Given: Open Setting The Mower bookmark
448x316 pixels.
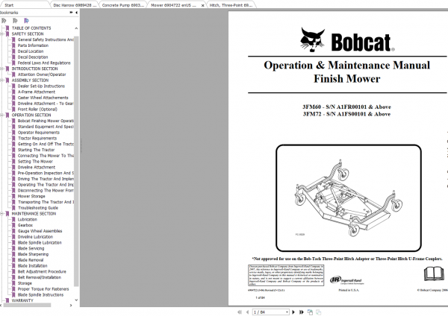Looking at the screenshot, I should (x=35, y=162).
